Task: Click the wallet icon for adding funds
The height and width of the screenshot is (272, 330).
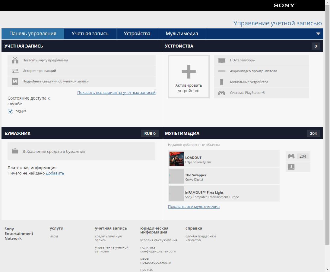Action: tap(15, 151)
